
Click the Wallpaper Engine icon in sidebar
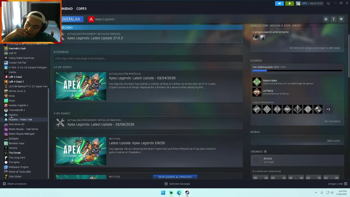tap(6, 167)
